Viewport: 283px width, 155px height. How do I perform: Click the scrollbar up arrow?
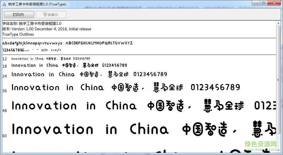278,23
